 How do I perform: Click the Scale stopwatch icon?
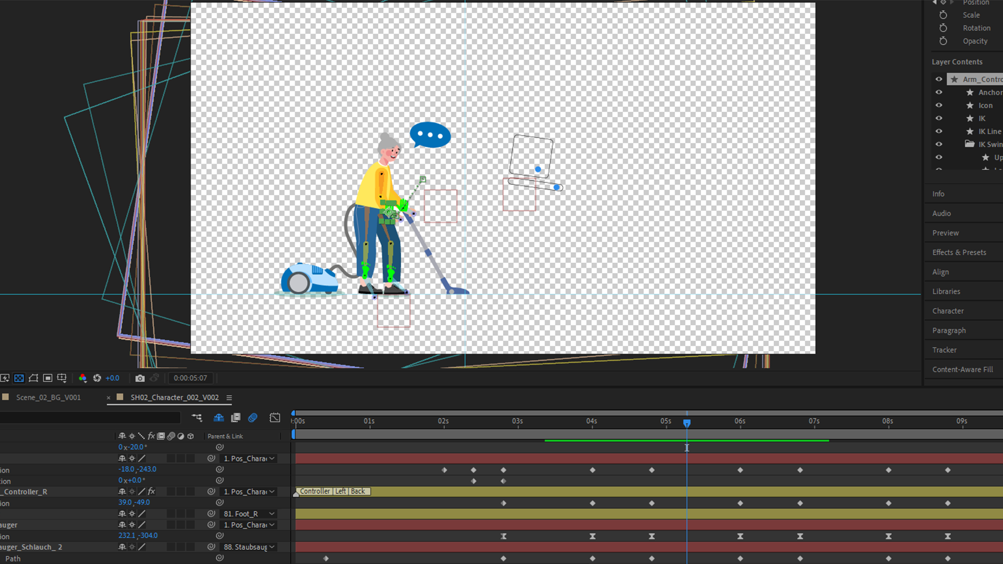tap(943, 15)
